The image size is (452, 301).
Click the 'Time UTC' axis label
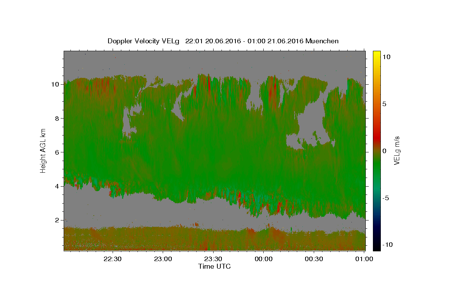pyautogui.click(x=214, y=266)
